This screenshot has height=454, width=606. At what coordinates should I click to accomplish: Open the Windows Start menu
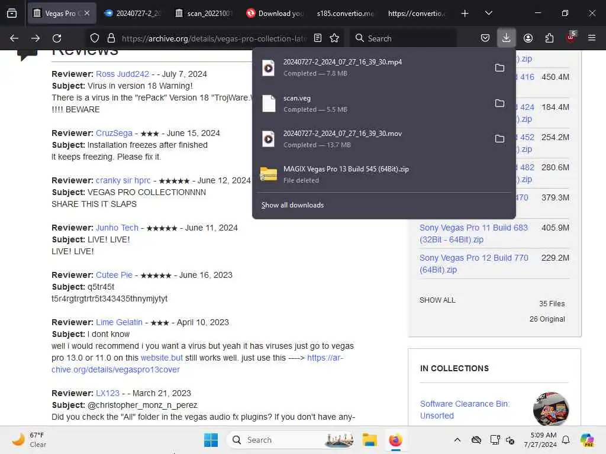click(211, 440)
